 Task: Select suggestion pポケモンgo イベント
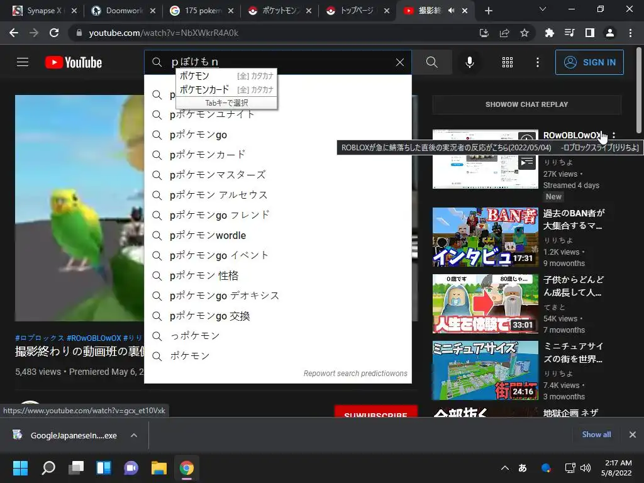click(277, 255)
